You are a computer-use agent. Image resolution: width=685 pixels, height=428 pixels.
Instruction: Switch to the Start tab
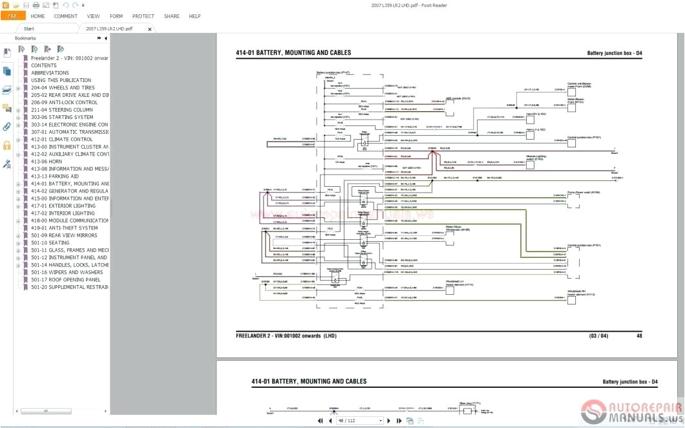[x=28, y=28]
